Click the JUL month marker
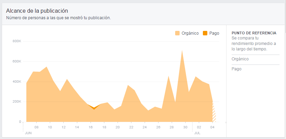Image resolution: width=286 pixels, height=139 pixels. click(x=197, y=132)
